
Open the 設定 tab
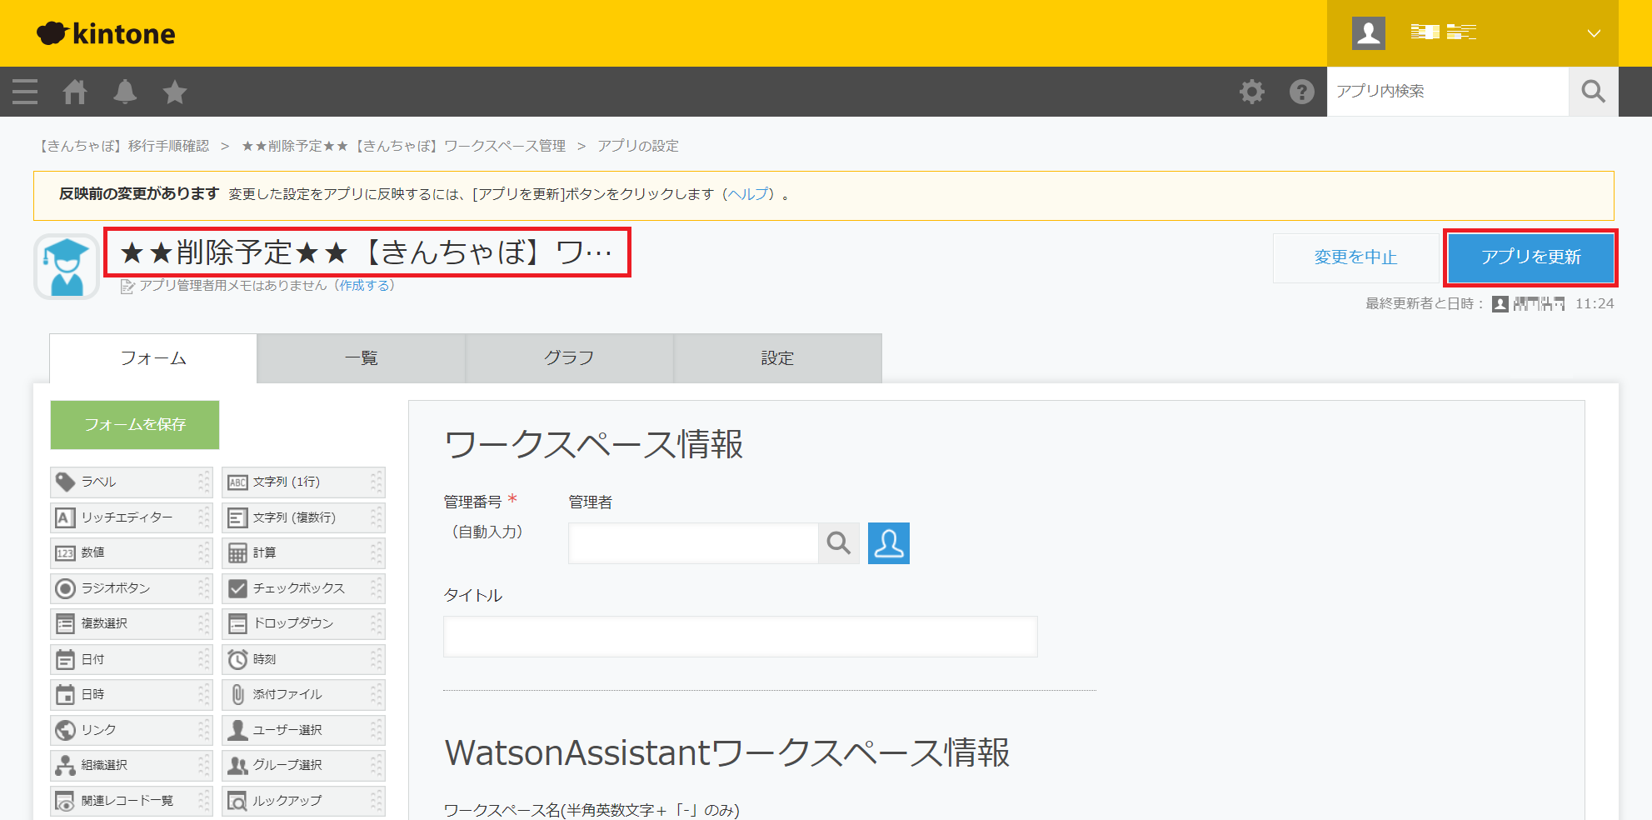click(x=777, y=358)
